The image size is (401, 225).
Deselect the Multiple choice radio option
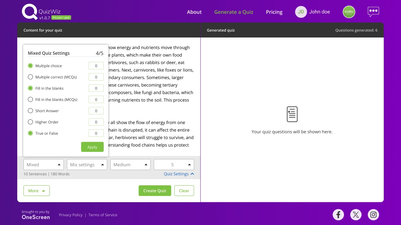[30, 66]
